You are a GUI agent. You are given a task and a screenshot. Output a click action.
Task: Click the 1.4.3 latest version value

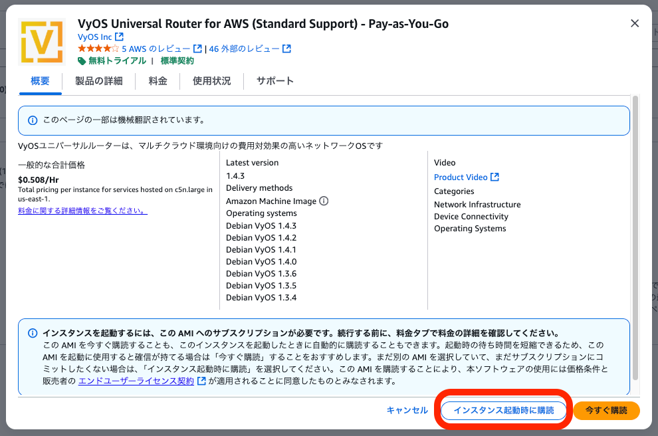point(235,176)
